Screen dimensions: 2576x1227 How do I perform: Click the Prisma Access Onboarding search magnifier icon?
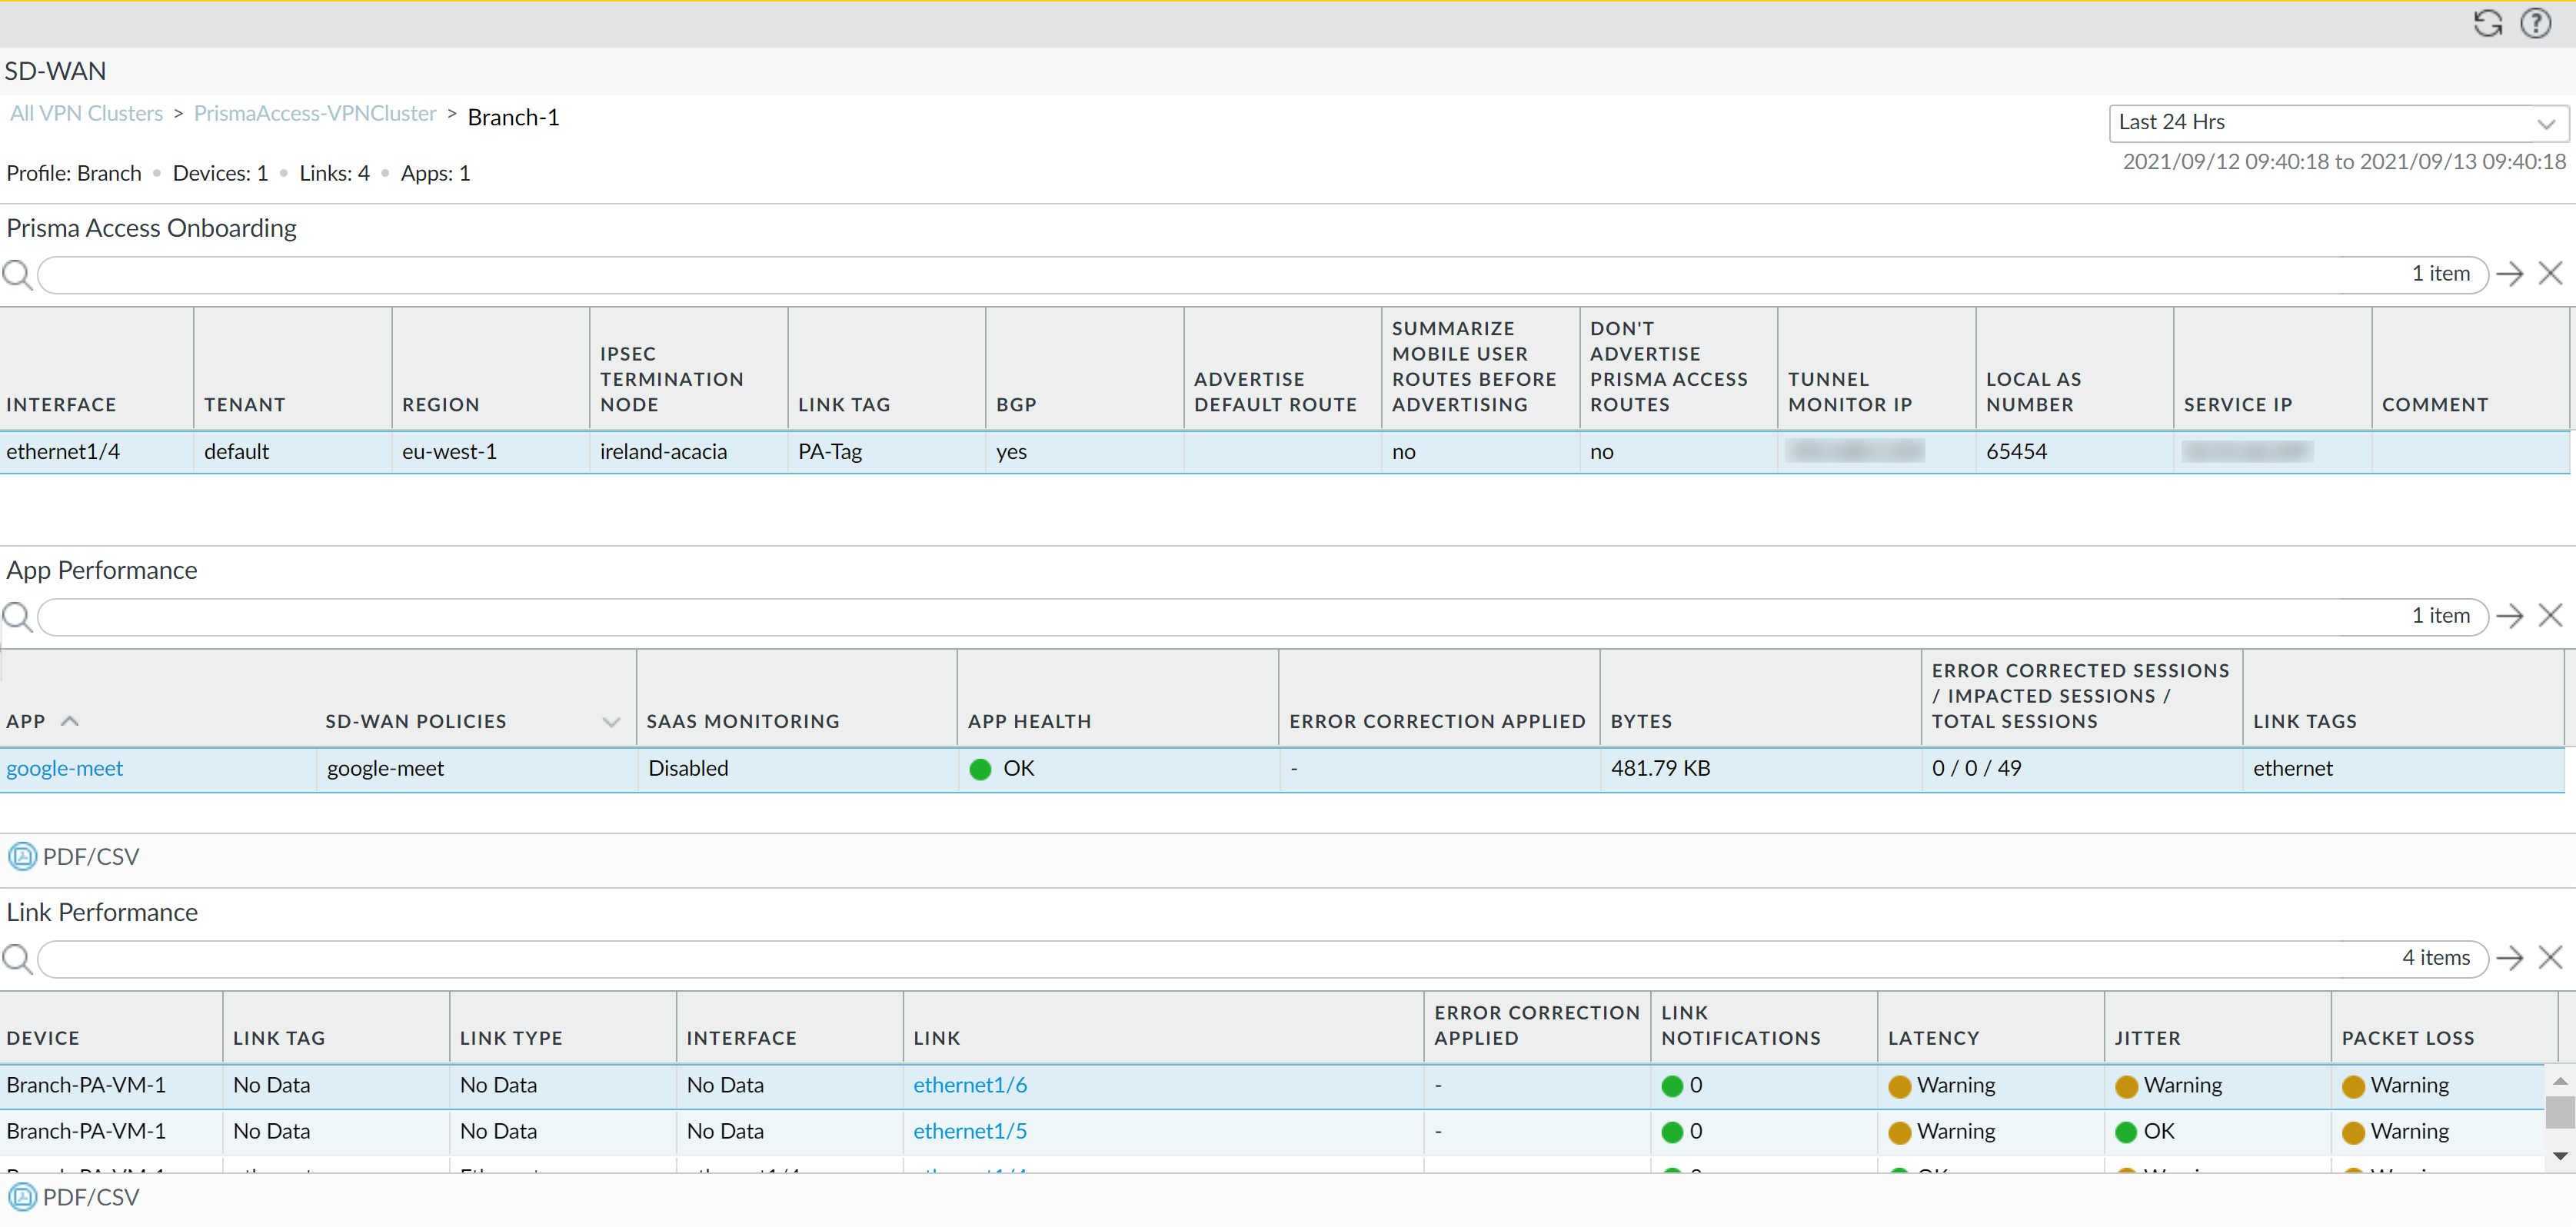coord(17,274)
